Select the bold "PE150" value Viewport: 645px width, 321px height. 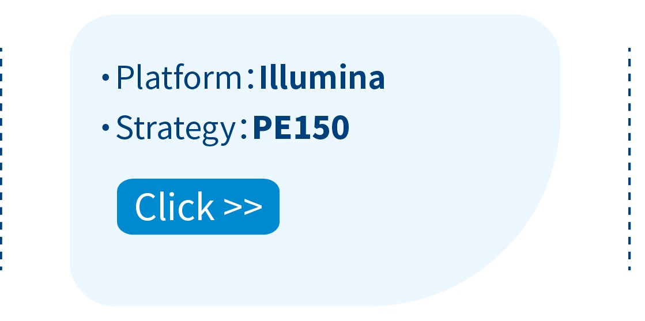pos(301,127)
